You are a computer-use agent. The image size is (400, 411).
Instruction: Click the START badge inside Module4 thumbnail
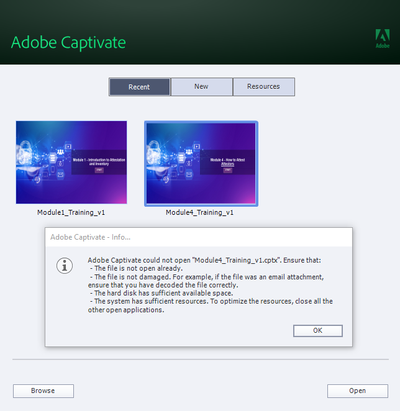point(228,169)
